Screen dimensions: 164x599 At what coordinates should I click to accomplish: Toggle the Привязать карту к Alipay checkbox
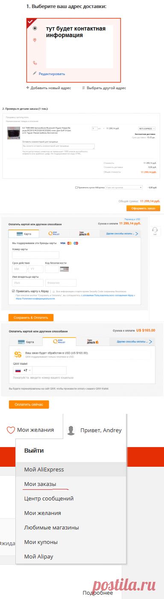click(14, 291)
